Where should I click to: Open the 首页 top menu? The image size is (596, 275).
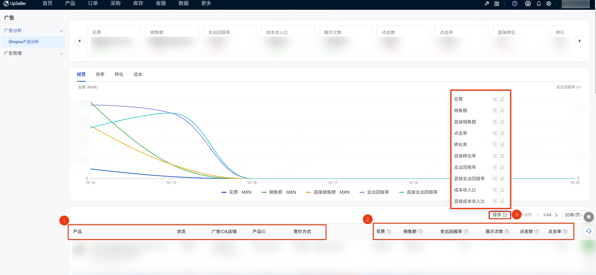[x=48, y=3]
